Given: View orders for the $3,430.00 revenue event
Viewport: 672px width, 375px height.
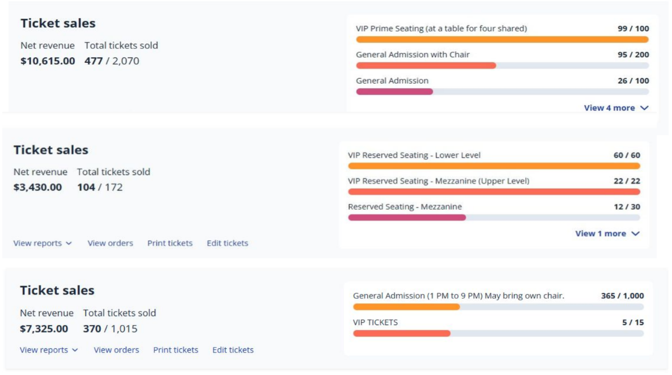Looking at the screenshot, I should pyautogui.click(x=110, y=243).
